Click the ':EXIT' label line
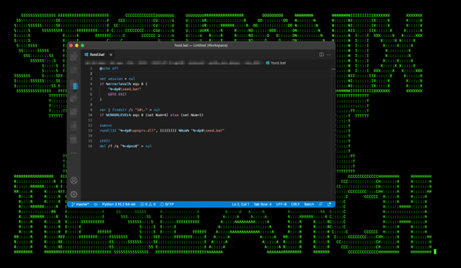This screenshot has width=461, height=268. [x=105, y=141]
